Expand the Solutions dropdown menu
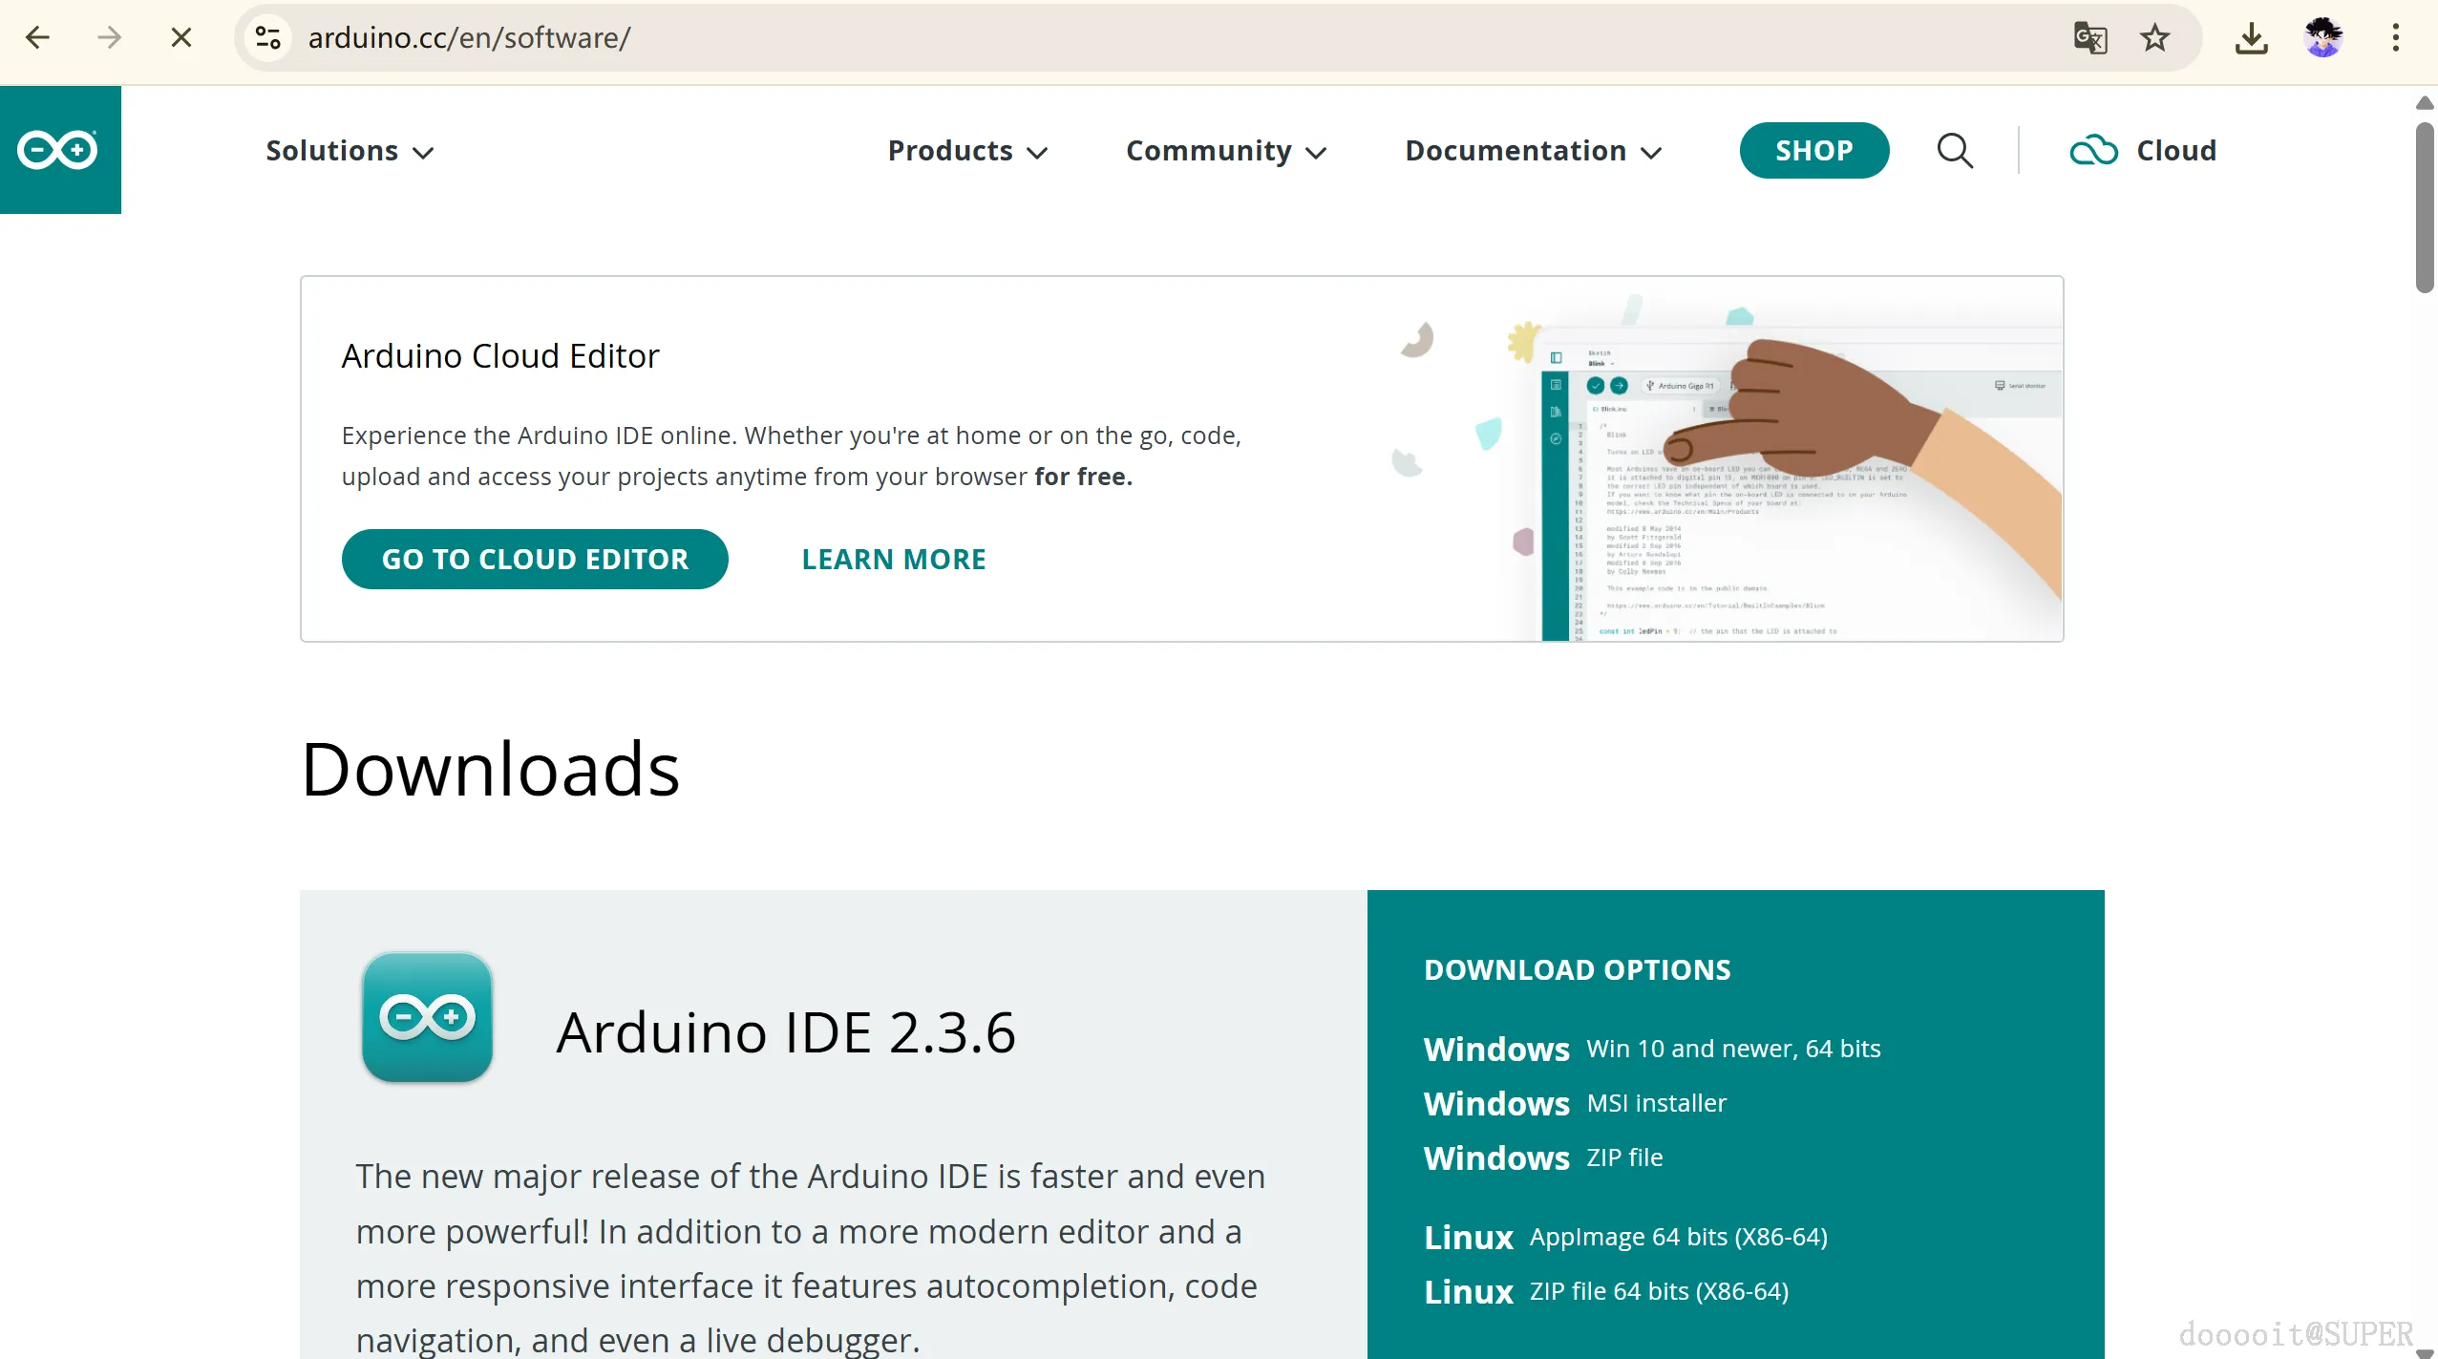Viewport: 2438px width, 1359px height. coord(350,151)
